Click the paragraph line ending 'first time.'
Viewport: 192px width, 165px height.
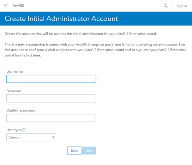23,55
